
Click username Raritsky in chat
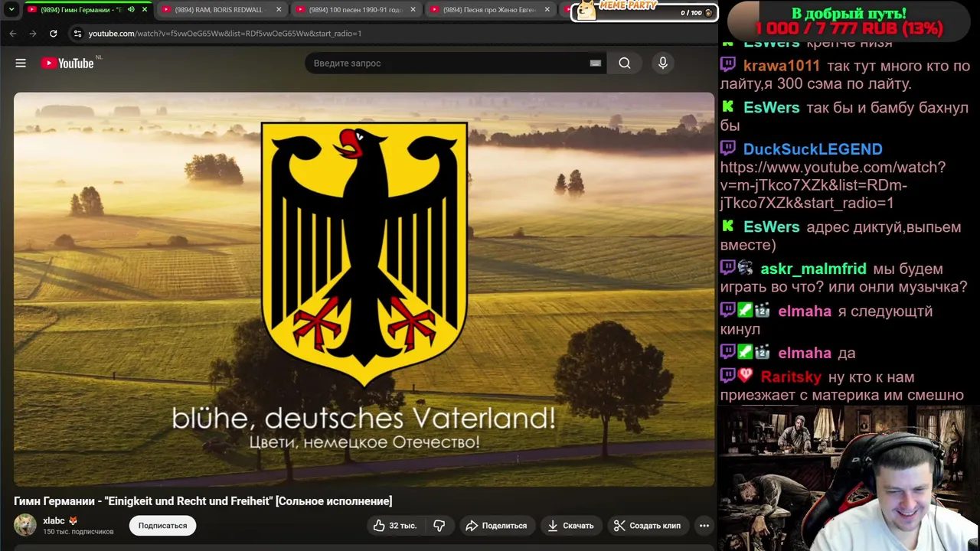[x=791, y=377]
